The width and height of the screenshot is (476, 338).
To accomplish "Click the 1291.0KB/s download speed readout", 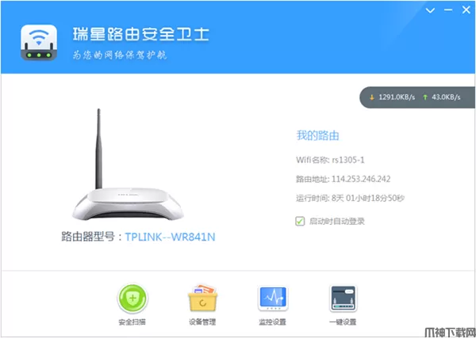I will point(397,97).
